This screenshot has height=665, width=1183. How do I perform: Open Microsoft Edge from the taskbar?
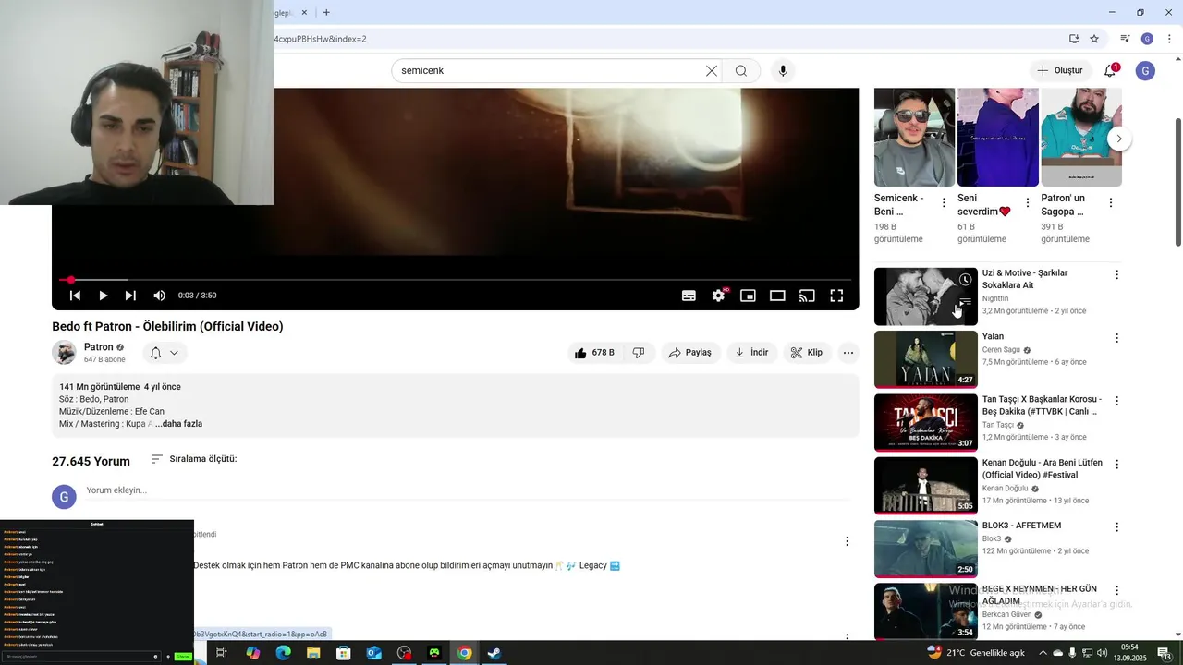pyautogui.click(x=283, y=653)
